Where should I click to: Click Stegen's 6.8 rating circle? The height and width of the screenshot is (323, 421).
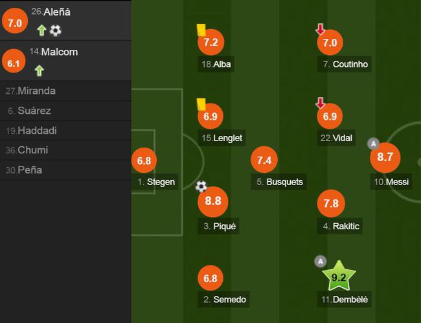[x=144, y=161]
